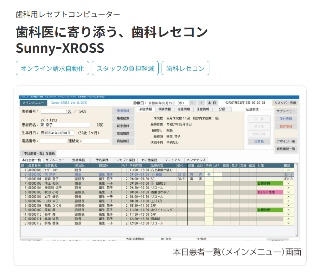Switch to the 介護情報 tab

pyautogui.click(x=184, y=109)
